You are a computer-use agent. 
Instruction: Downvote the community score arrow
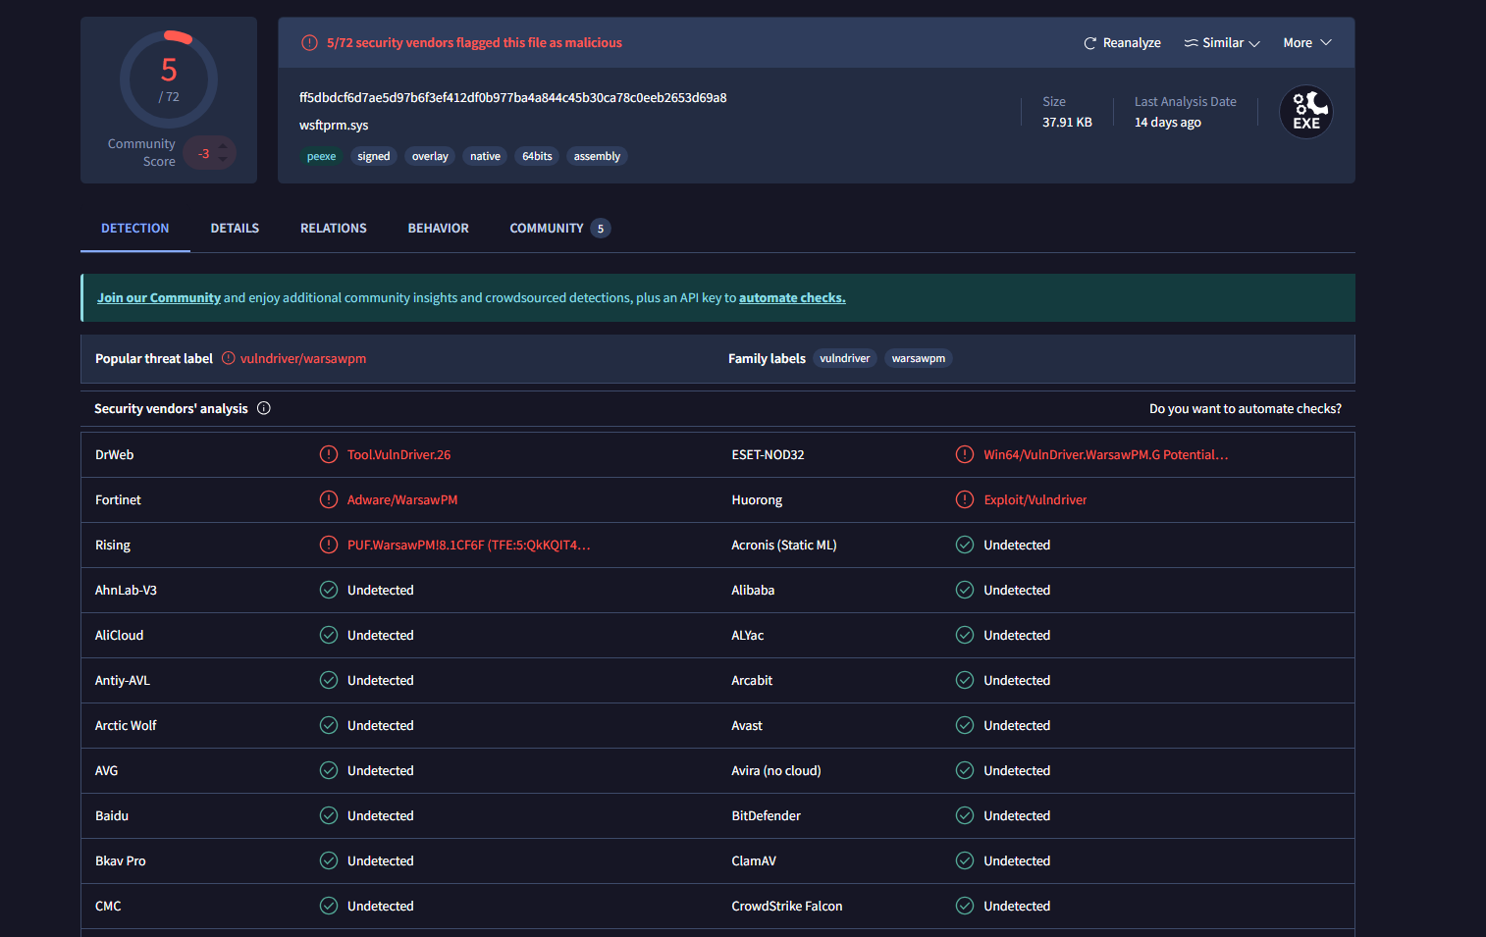click(223, 160)
